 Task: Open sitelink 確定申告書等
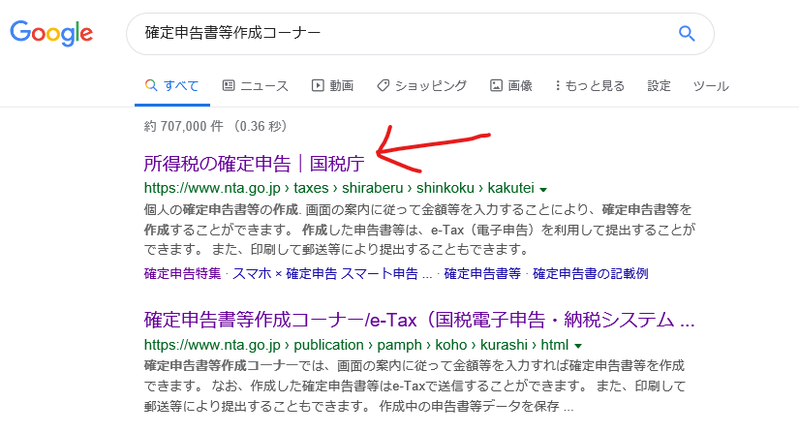[x=482, y=273]
